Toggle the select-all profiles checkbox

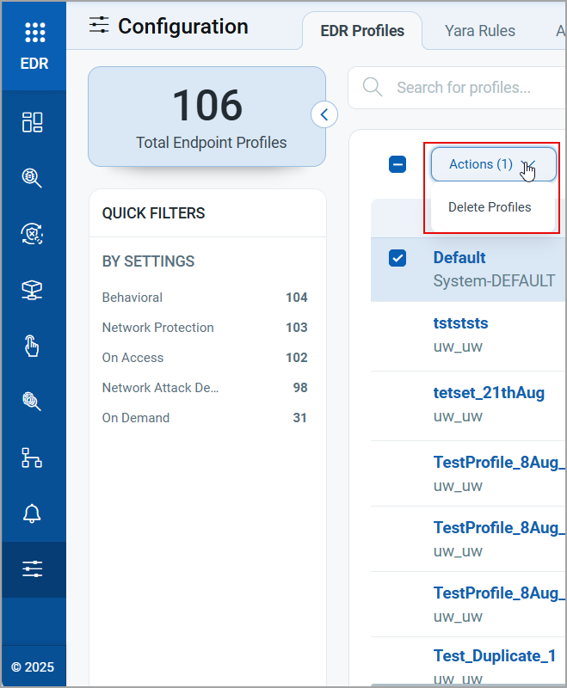coord(398,164)
